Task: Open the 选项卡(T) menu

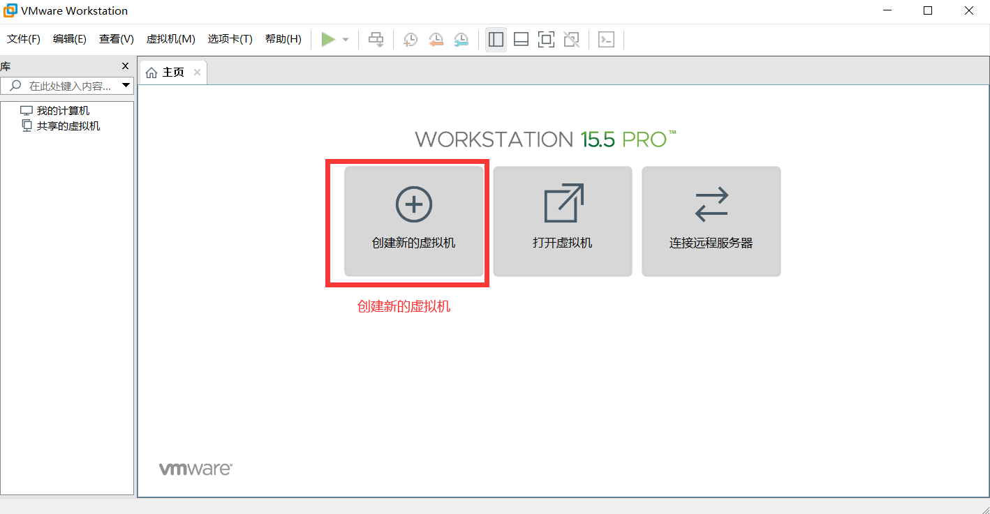Action: pyautogui.click(x=230, y=39)
